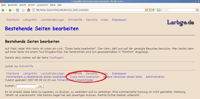The image size is (200, 99).
Task: Open the Forward history dropdown arrow
Action: 14,10
